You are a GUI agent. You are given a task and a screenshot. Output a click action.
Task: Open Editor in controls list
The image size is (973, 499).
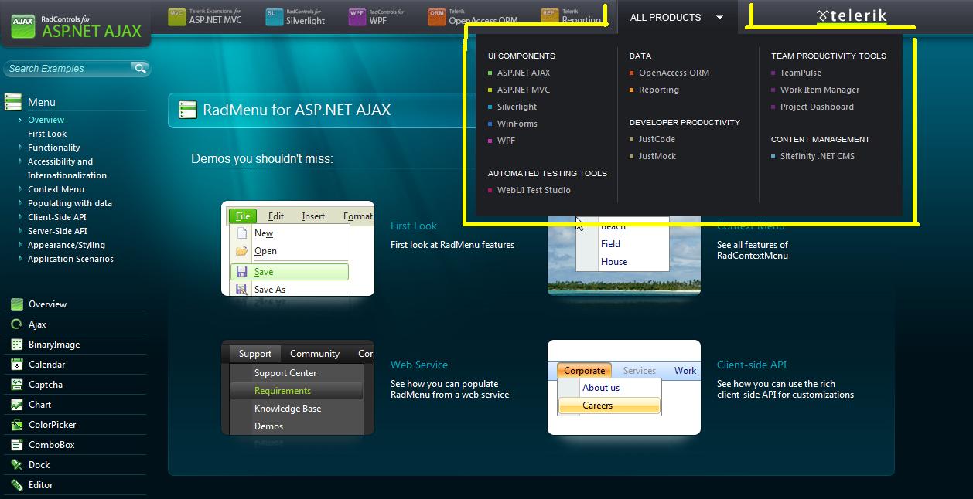(41, 485)
